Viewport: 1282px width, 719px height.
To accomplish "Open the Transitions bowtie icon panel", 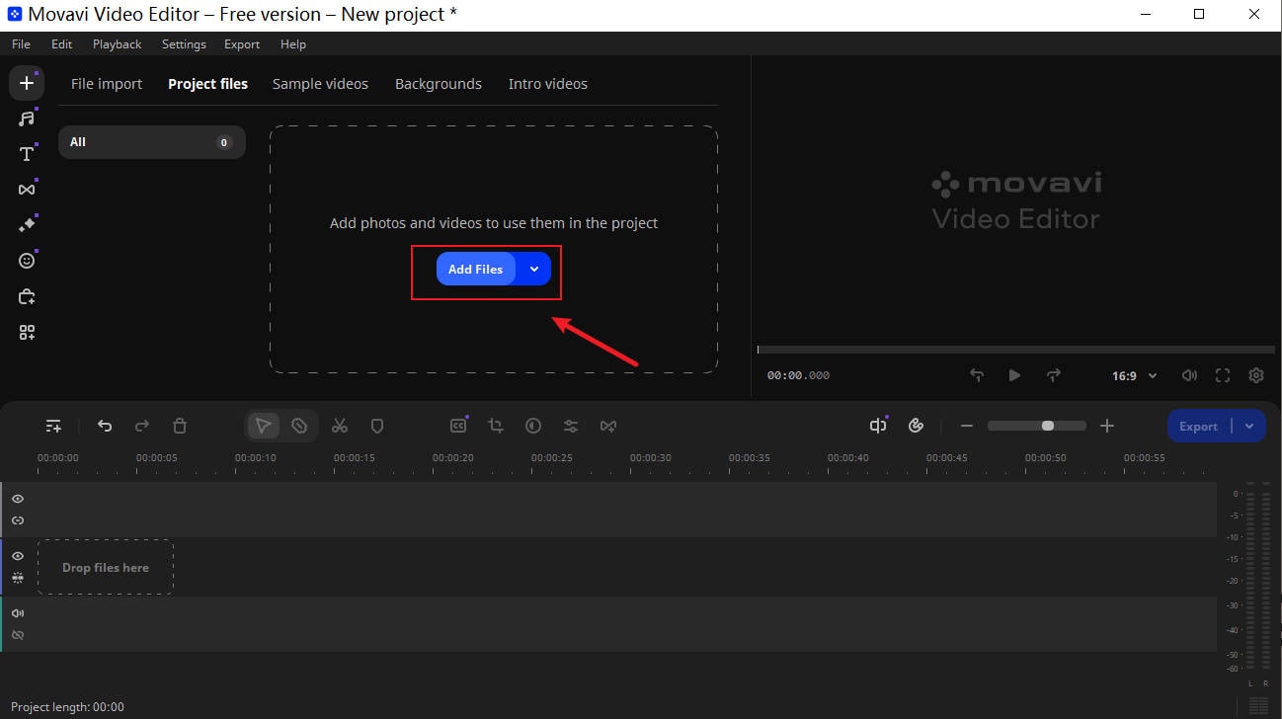I will [x=27, y=190].
